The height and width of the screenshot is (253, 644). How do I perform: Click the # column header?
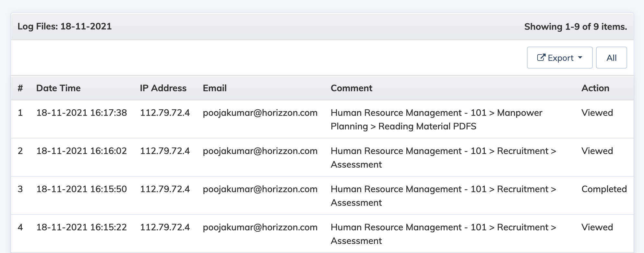pyautogui.click(x=20, y=88)
